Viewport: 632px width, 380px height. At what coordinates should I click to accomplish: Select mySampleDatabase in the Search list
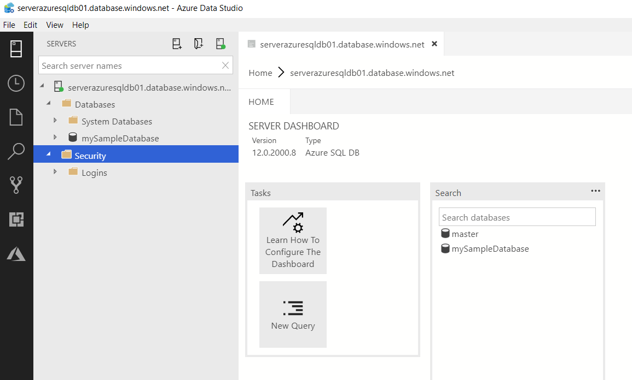point(490,249)
